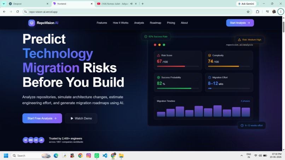Image resolution: width=285 pixels, height=160 pixels.
Task: Open the ENG IN language switcher
Action: [x=249, y=156]
